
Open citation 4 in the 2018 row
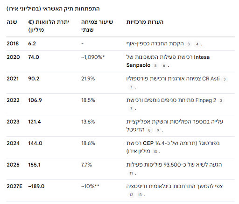[197, 44]
